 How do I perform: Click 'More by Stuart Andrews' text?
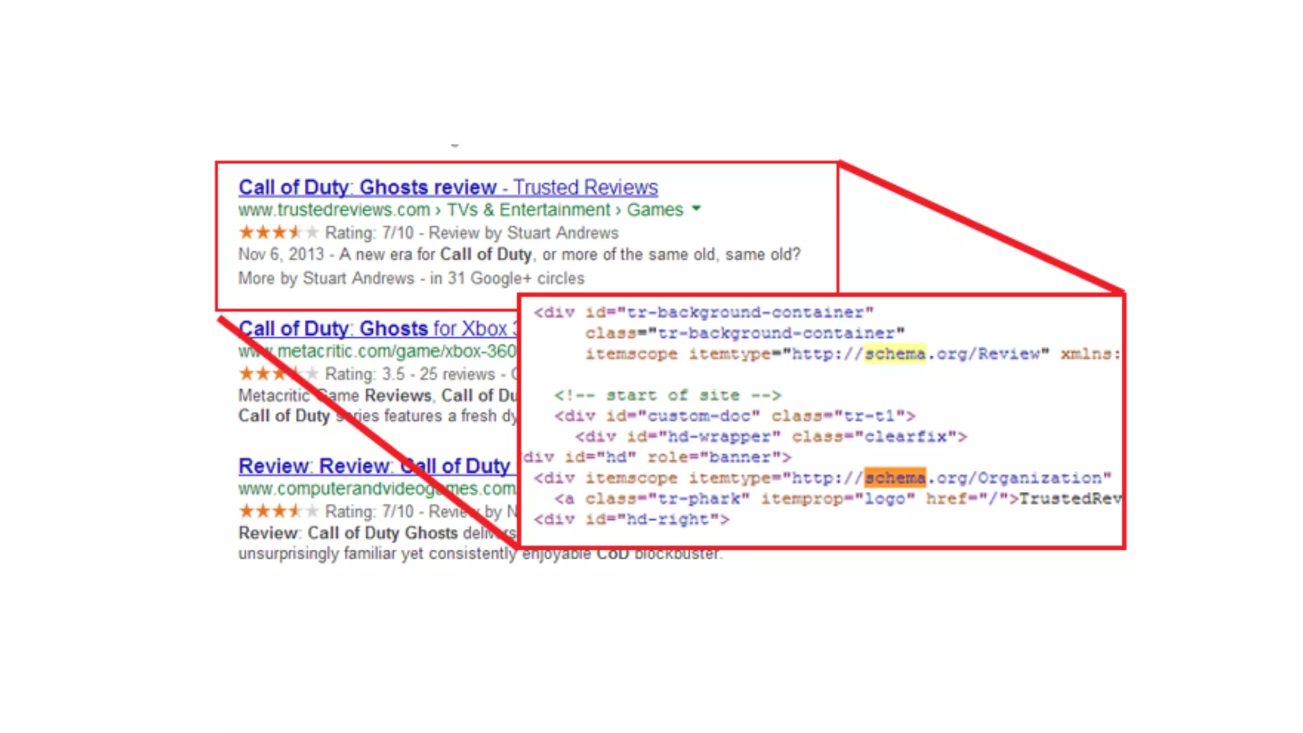tap(326, 278)
